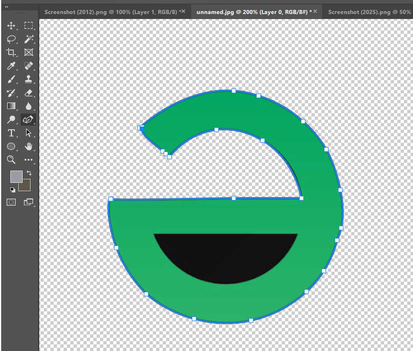The height and width of the screenshot is (351, 413).
Task: Select the Move tool
Action: tap(11, 26)
